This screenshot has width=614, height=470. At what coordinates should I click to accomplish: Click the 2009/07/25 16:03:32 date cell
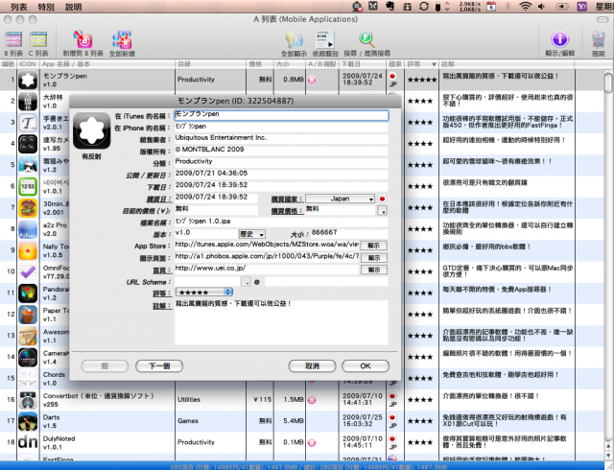[363, 421]
